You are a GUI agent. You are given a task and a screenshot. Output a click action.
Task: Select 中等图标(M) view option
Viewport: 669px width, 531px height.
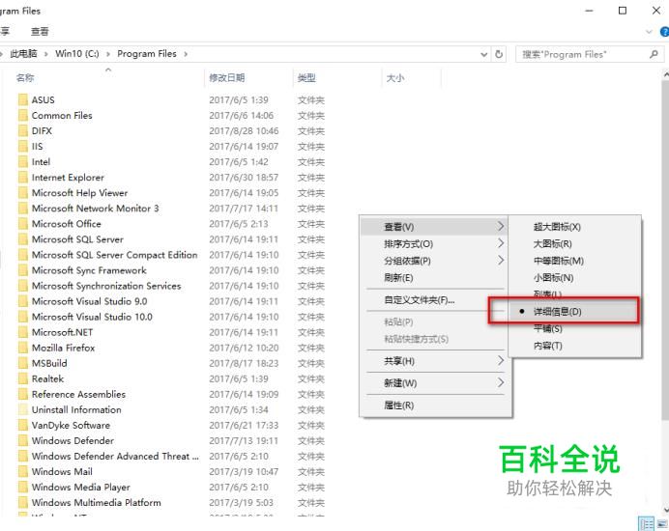574,261
